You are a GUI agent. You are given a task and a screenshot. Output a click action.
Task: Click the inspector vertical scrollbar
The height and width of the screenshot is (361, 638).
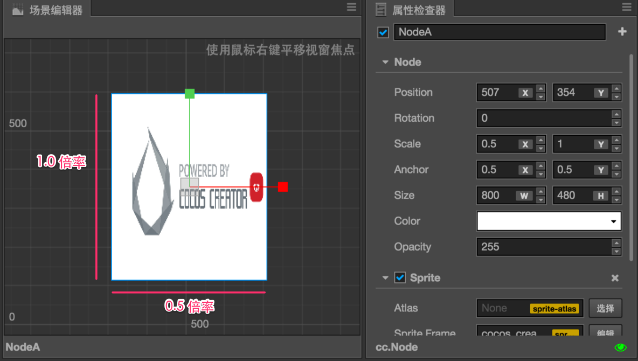pyautogui.click(x=631, y=157)
